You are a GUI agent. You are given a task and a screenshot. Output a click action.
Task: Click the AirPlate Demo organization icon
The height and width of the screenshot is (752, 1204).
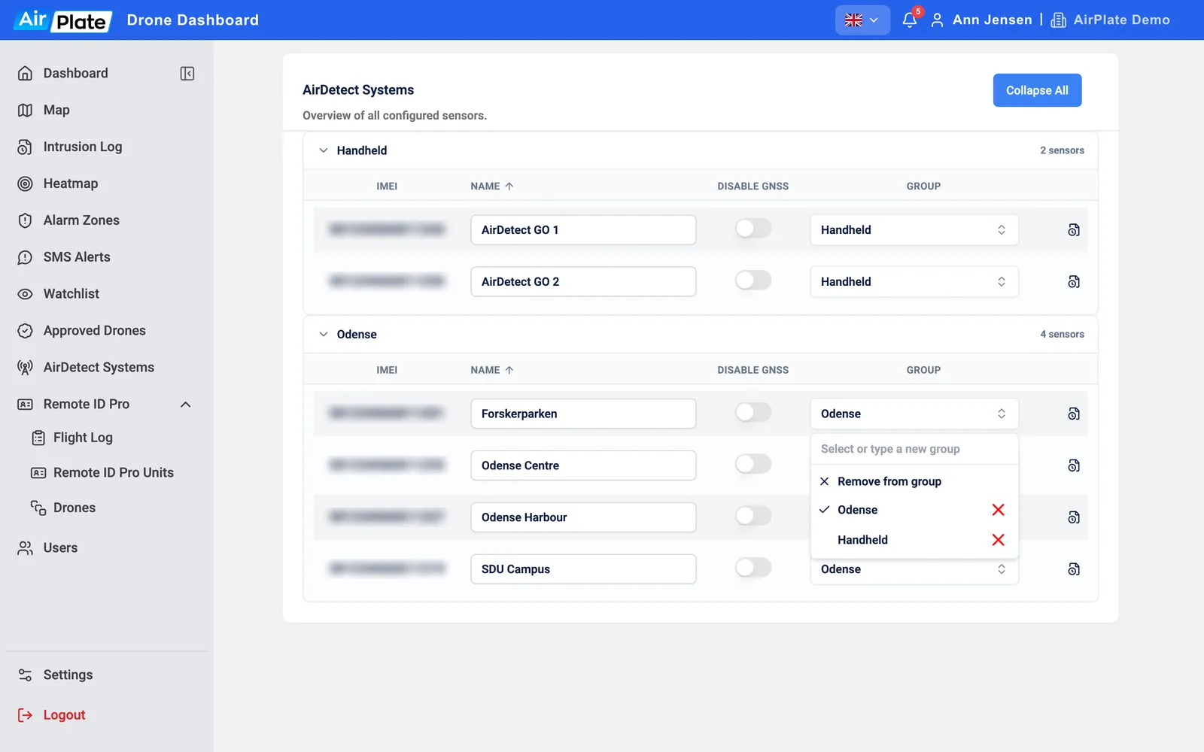click(1058, 20)
